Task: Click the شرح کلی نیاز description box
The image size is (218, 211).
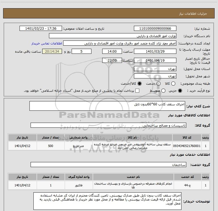Action: tap(107, 106)
